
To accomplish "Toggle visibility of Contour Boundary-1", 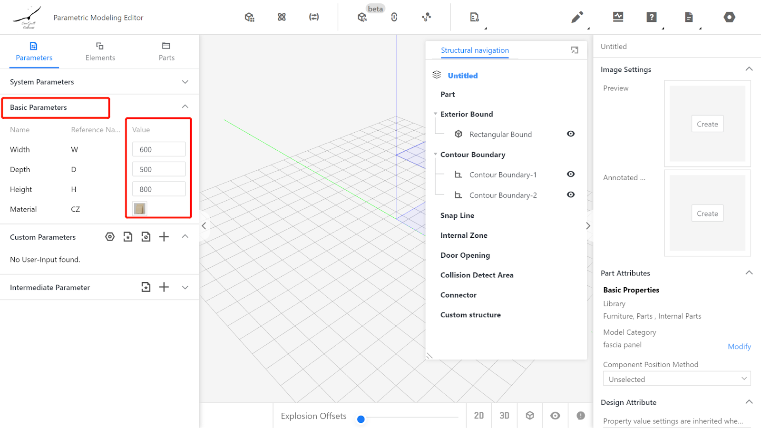I will point(571,175).
